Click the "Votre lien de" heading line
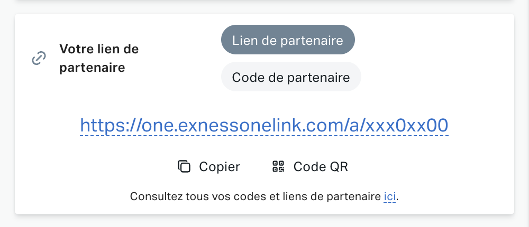The image size is (529, 227). click(x=99, y=49)
